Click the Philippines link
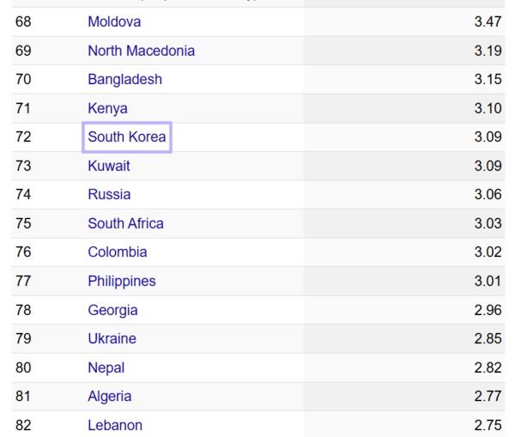515x437 pixels. (x=122, y=281)
